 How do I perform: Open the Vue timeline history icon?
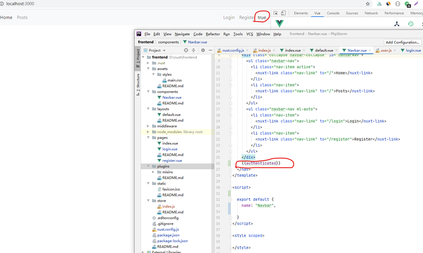[x=411, y=23]
